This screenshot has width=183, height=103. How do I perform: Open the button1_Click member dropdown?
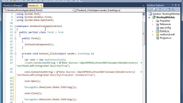point(144,10)
